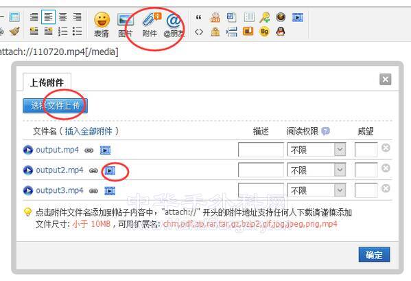
Task: Click the Bg background icon
Action: click(264, 32)
